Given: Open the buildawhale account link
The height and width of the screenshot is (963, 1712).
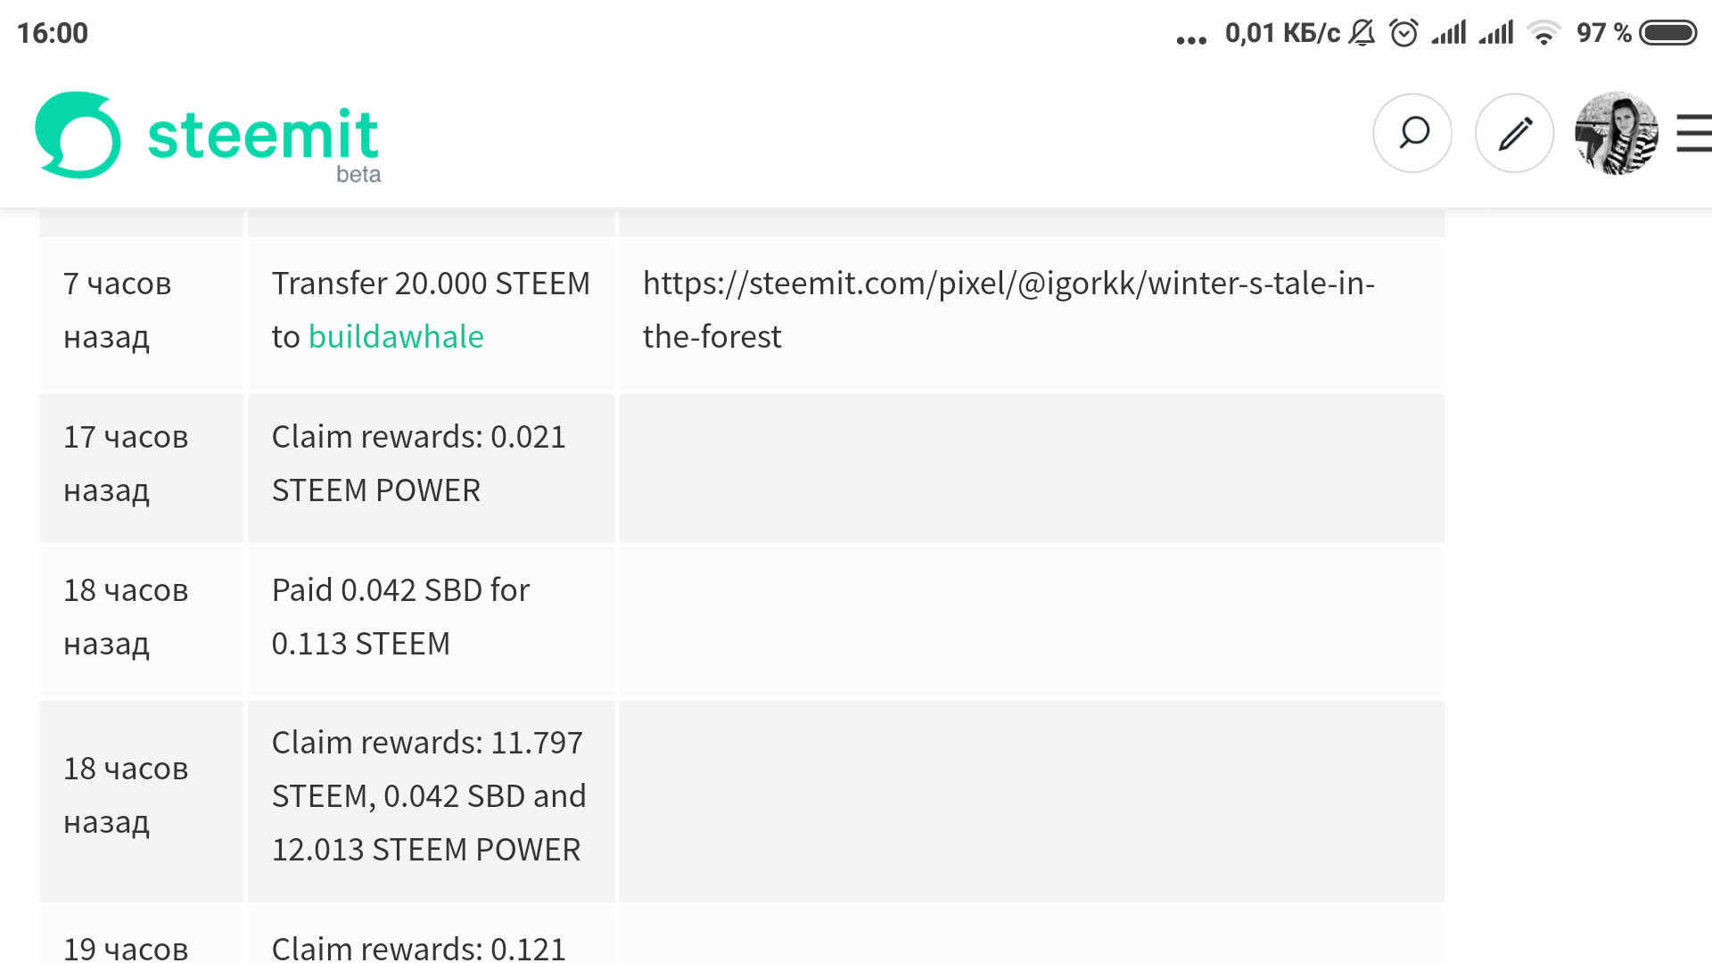Looking at the screenshot, I should point(396,337).
